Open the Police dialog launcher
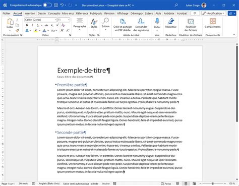Screen dimensions: 239x186 (70, 35)
